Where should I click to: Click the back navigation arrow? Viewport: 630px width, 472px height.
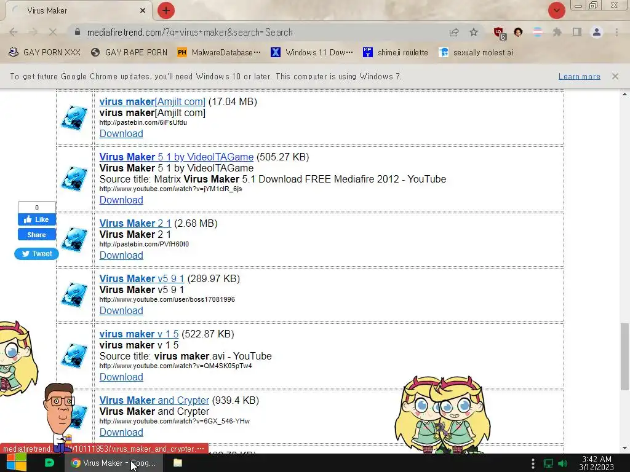13,32
